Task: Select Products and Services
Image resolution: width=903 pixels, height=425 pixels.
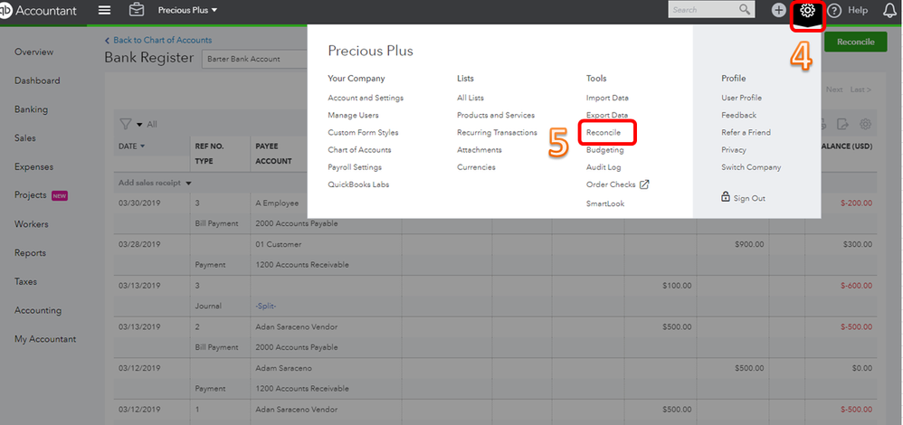Action: 496,115
